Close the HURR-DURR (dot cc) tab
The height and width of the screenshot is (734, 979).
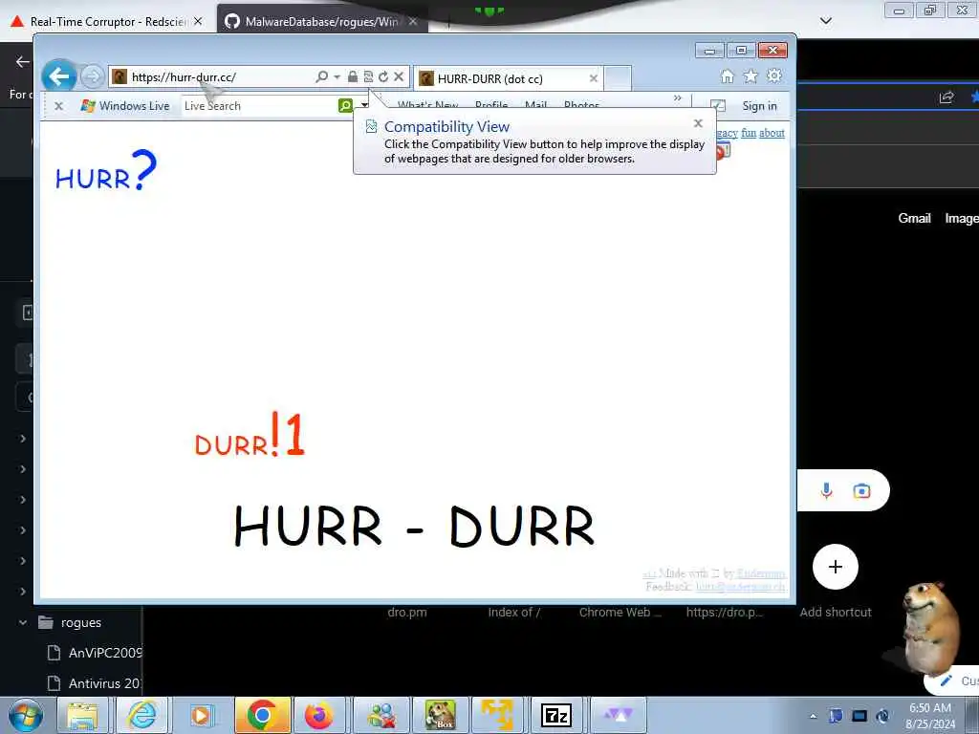[x=594, y=78]
